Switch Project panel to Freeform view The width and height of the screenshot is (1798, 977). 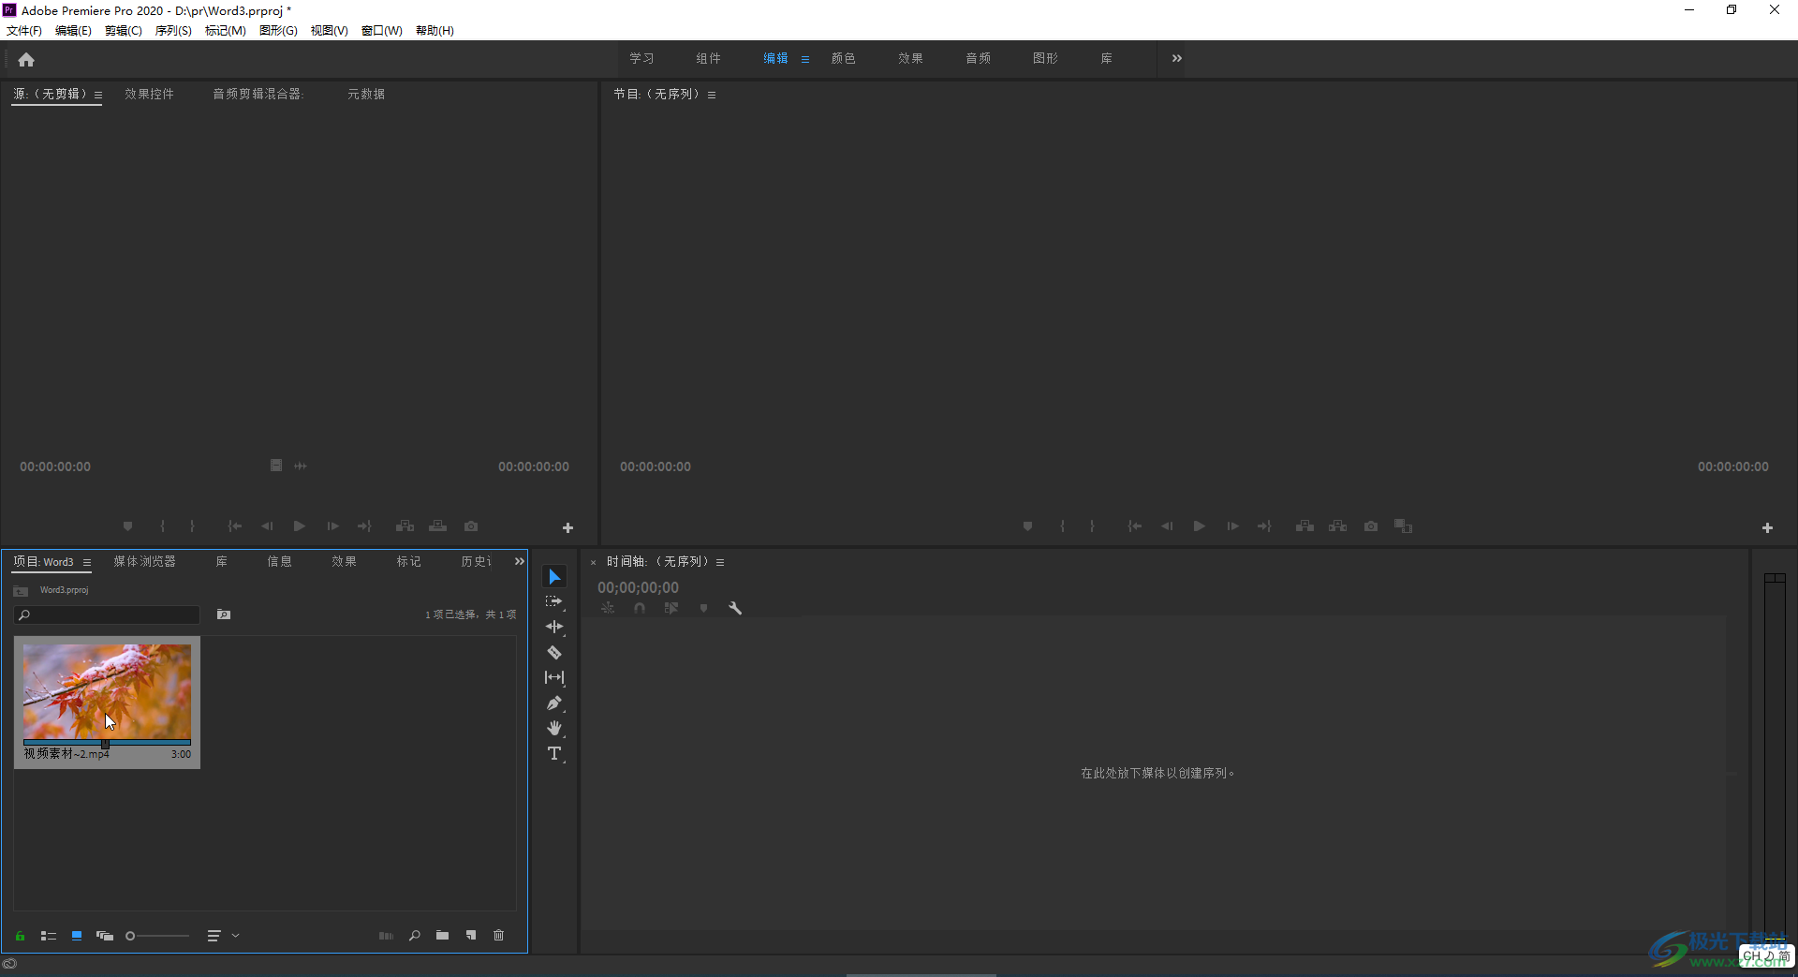click(105, 935)
